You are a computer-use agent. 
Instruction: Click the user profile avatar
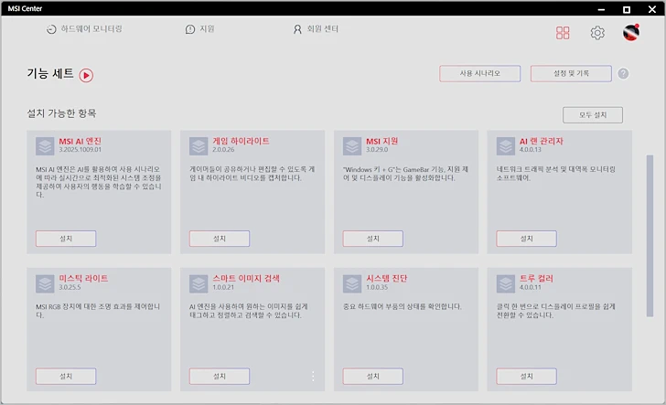631,32
